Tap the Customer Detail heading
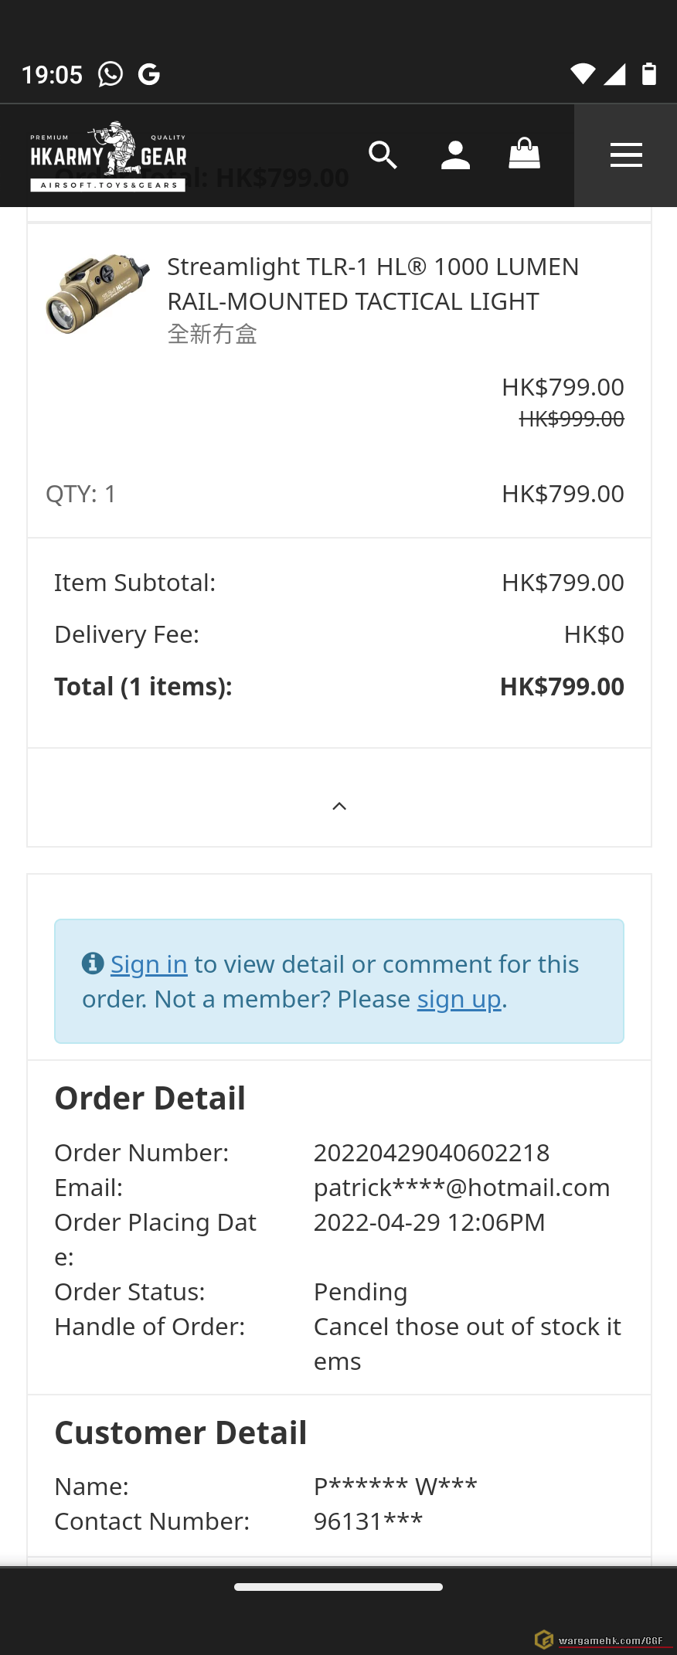Viewport: 677px width, 1655px height. (181, 1432)
